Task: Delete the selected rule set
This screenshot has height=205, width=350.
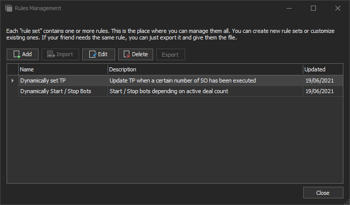Action: pyautogui.click(x=135, y=54)
